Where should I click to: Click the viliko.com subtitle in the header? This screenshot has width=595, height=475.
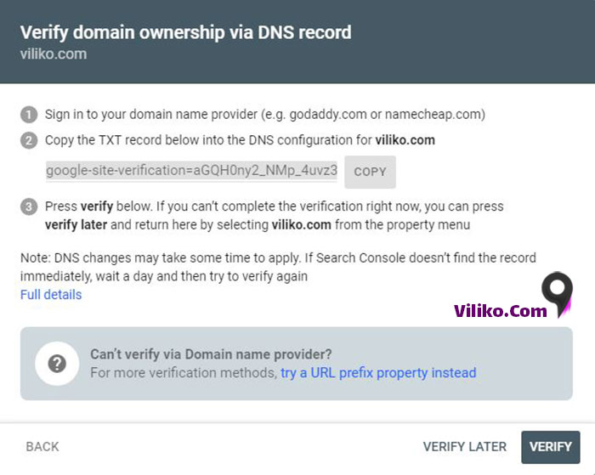click(x=53, y=54)
